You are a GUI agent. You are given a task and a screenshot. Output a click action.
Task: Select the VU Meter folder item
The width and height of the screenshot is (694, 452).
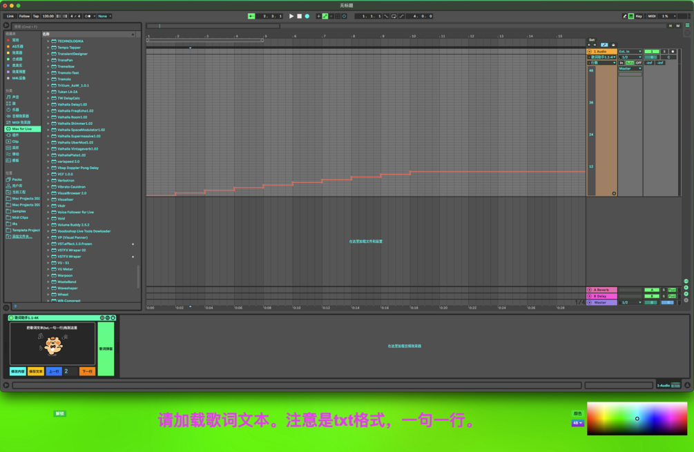click(x=65, y=269)
